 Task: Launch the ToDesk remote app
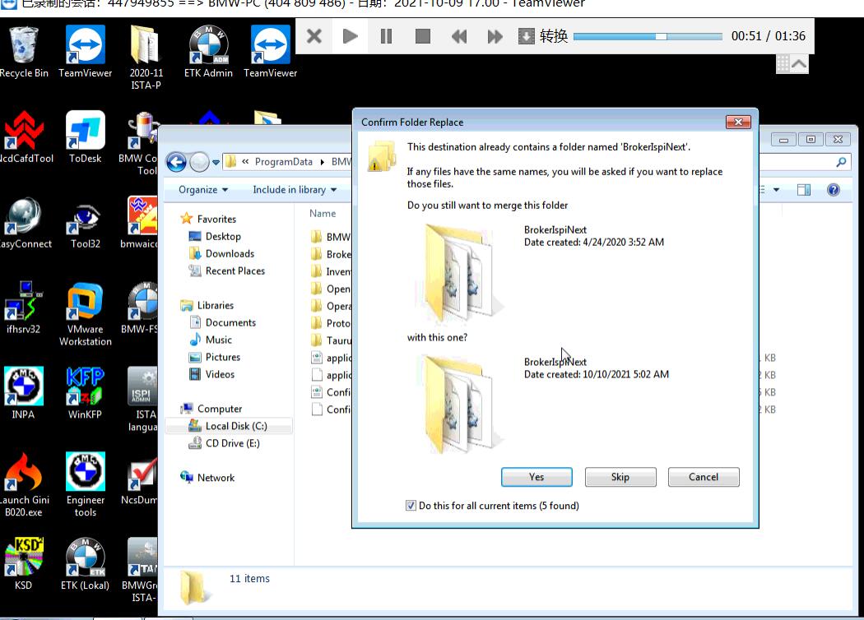point(85,137)
